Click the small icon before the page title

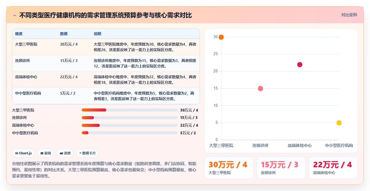point(14,15)
